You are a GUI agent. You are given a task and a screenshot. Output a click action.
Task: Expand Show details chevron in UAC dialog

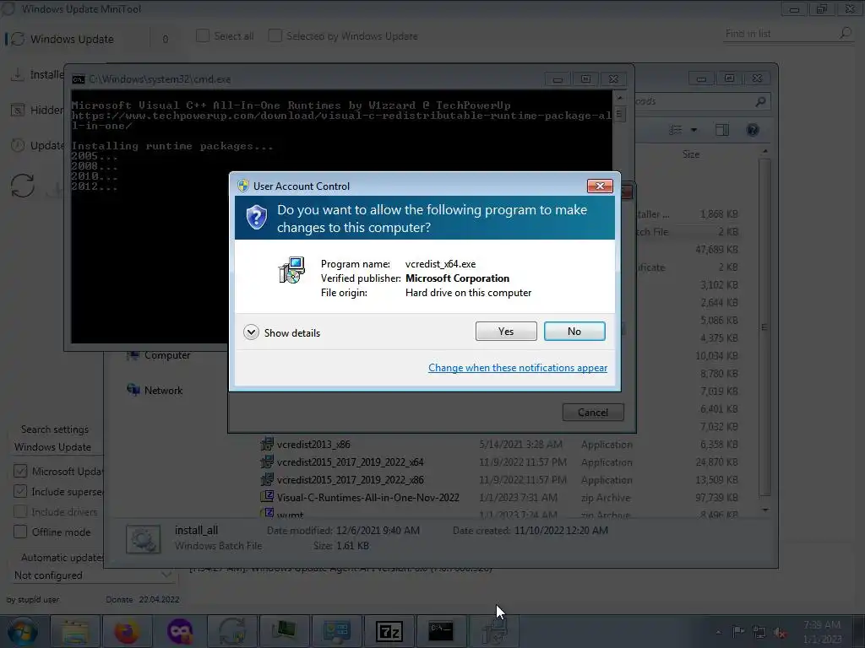tap(251, 332)
